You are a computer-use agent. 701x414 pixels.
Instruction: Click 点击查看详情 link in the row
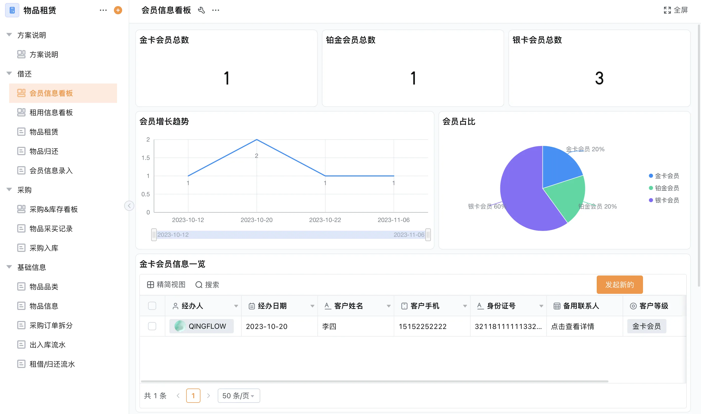pyautogui.click(x=573, y=326)
